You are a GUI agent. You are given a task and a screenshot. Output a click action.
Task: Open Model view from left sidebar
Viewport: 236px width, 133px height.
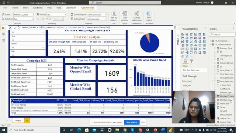pyautogui.click(x=3, y=40)
